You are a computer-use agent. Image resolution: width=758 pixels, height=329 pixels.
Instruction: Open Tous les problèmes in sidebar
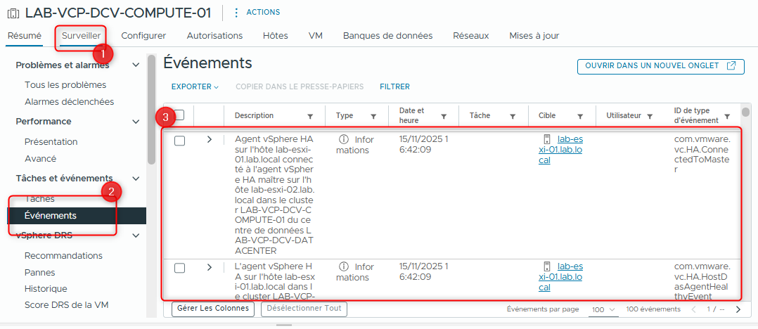click(x=65, y=85)
